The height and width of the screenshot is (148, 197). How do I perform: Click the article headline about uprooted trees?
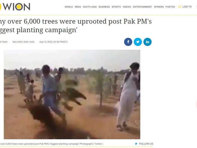pos(76,26)
